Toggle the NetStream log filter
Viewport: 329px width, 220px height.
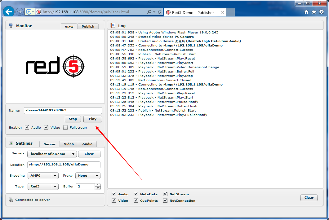(165, 194)
